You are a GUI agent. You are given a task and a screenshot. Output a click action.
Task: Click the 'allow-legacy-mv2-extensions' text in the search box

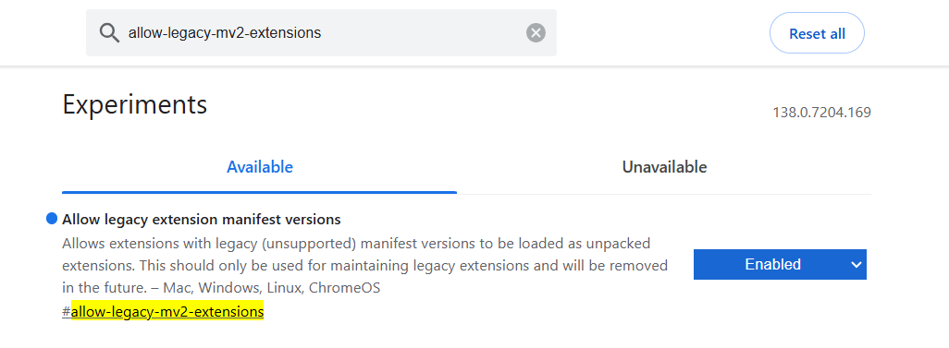[225, 32]
